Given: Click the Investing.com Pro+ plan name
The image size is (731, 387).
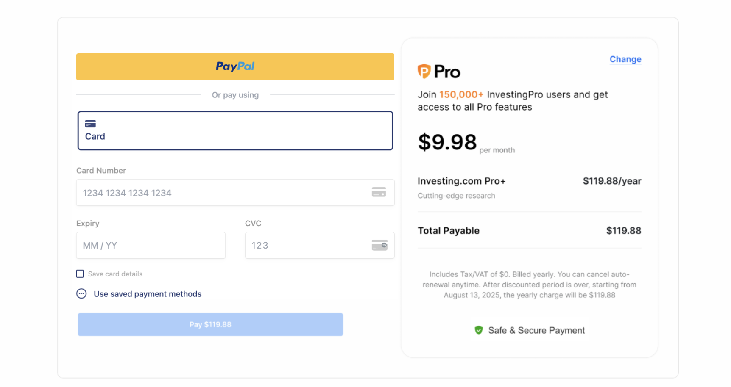Looking at the screenshot, I should (461, 181).
